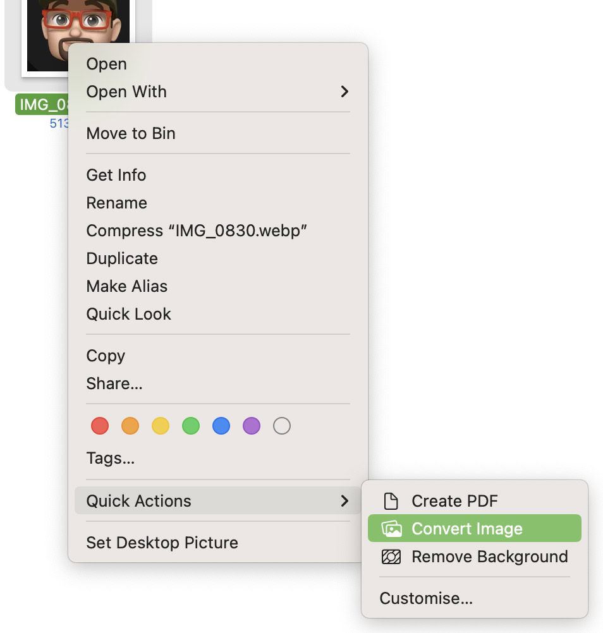This screenshot has width=603, height=633.
Task: Apply the blue tag colour
Action: click(221, 426)
